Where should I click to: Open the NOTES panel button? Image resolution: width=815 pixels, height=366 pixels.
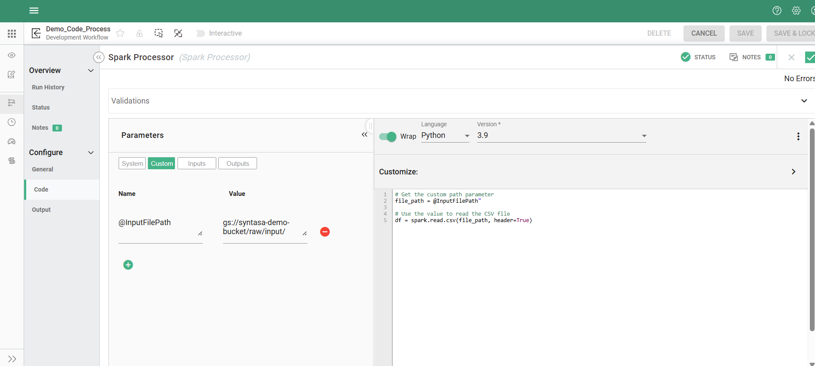click(x=751, y=57)
